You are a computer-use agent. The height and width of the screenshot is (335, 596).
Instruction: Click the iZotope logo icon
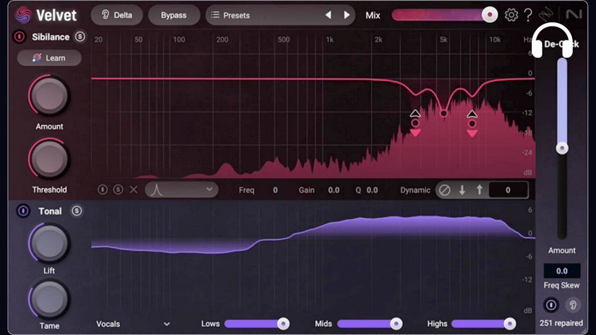tap(546, 15)
